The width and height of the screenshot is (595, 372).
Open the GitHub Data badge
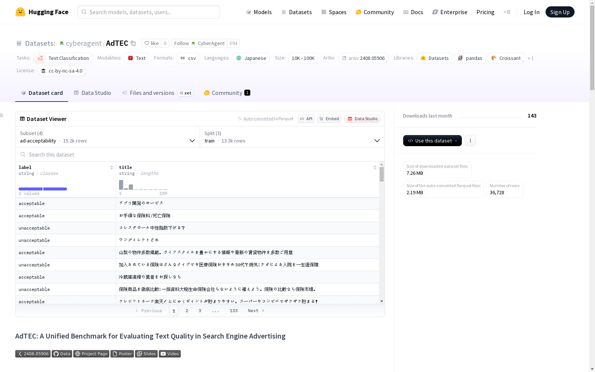pyautogui.click(x=62, y=354)
